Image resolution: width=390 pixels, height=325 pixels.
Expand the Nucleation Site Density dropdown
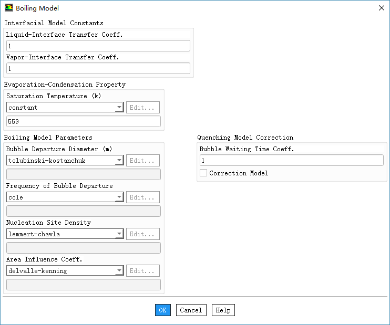[x=65, y=234]
